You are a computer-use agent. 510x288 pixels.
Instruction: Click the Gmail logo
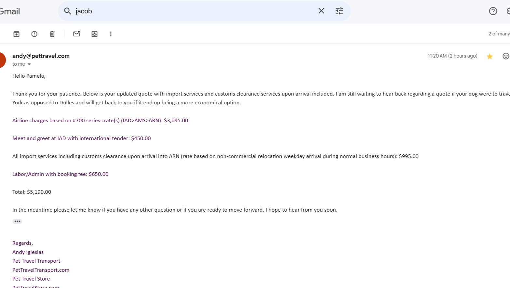10,11
